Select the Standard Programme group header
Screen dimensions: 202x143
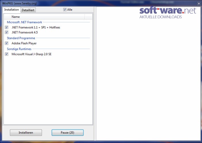[21, 38]
